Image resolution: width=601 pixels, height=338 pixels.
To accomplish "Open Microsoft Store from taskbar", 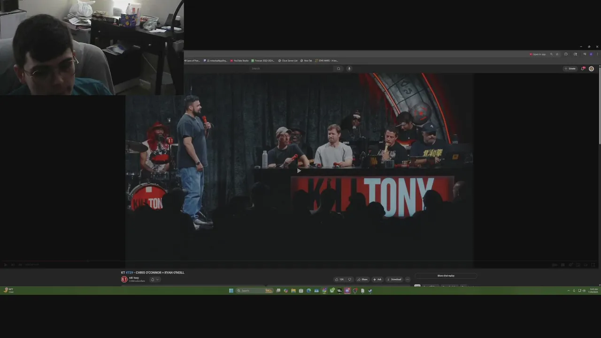I will (301, 291).
